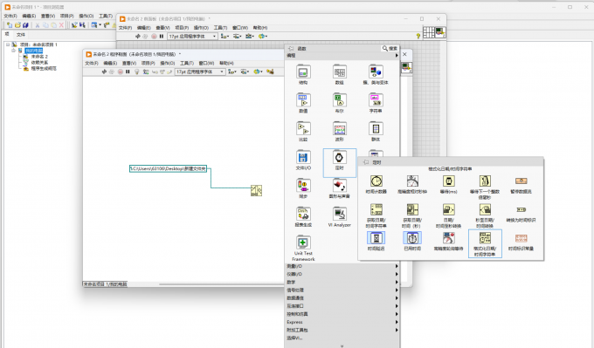Viewport: 594px width, 348px height.
Task: Click 选择VI... at the palette bottom
Action: pyautogui.click(x=294, y=338)
